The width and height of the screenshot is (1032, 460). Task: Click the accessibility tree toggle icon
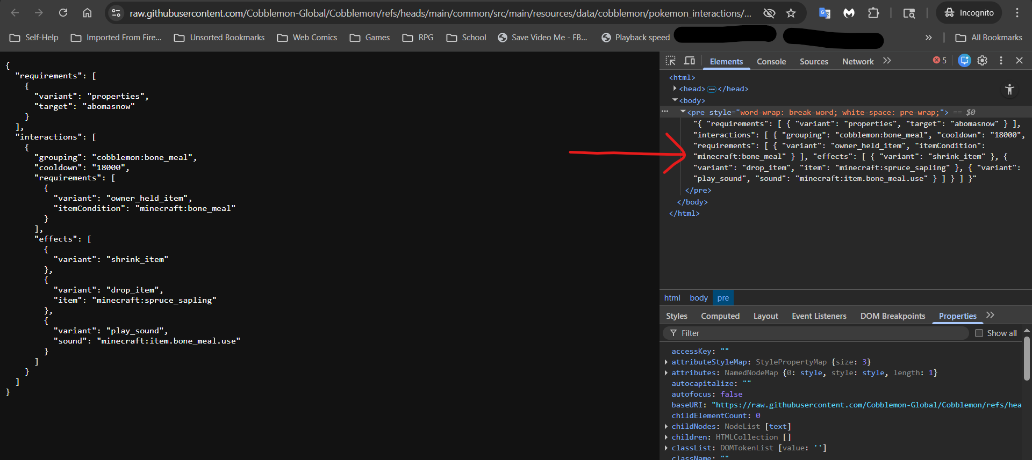click(x=1009, y=90)
